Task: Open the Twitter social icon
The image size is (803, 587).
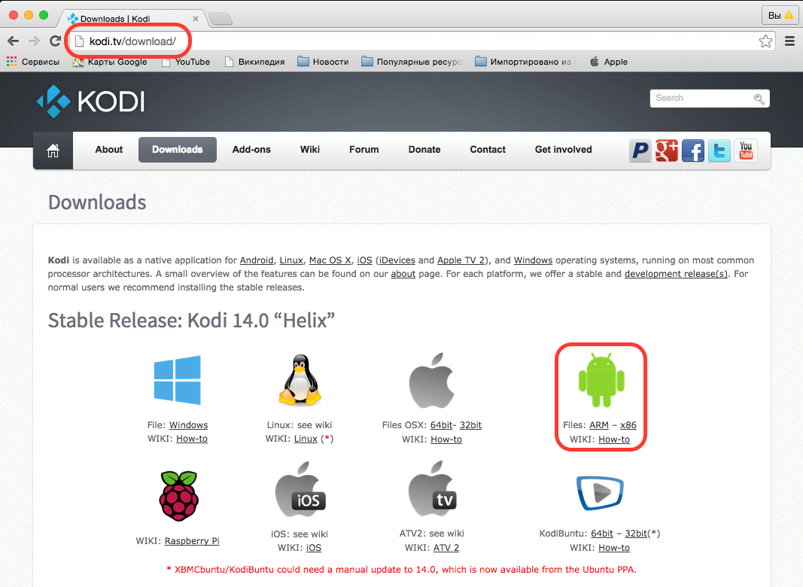Action: point(719,151)
